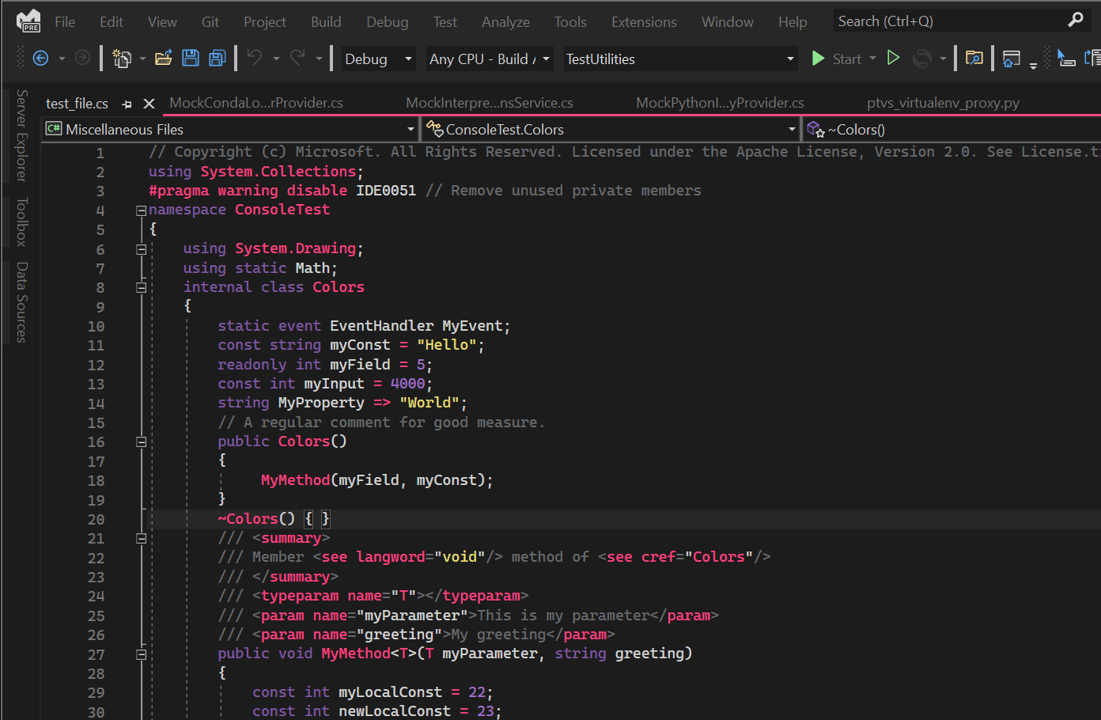
Task: Click the New Item icon
Action: pyautogui.click(x=122, y=58)
